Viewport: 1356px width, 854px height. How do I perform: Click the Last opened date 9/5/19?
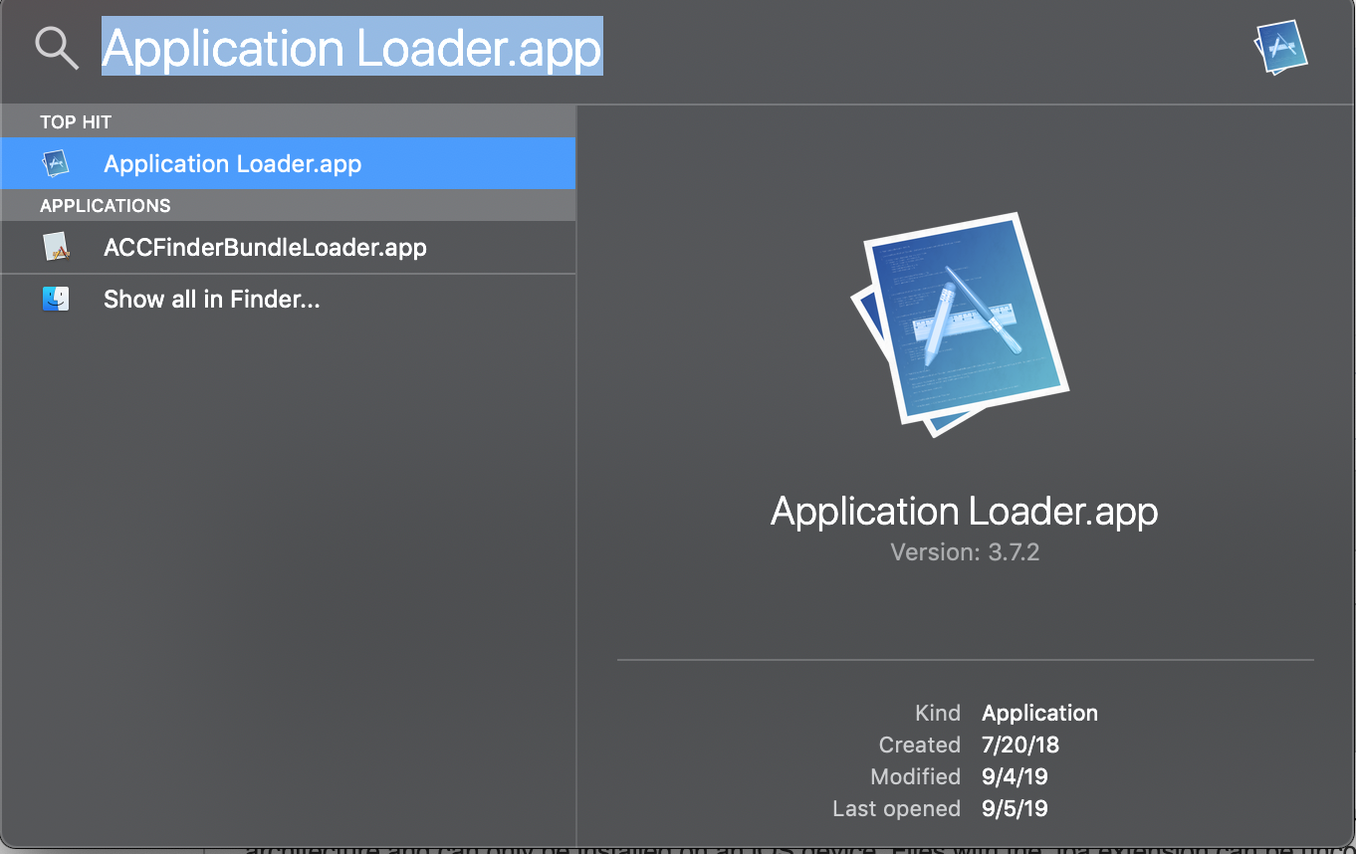coord(1015,808)
